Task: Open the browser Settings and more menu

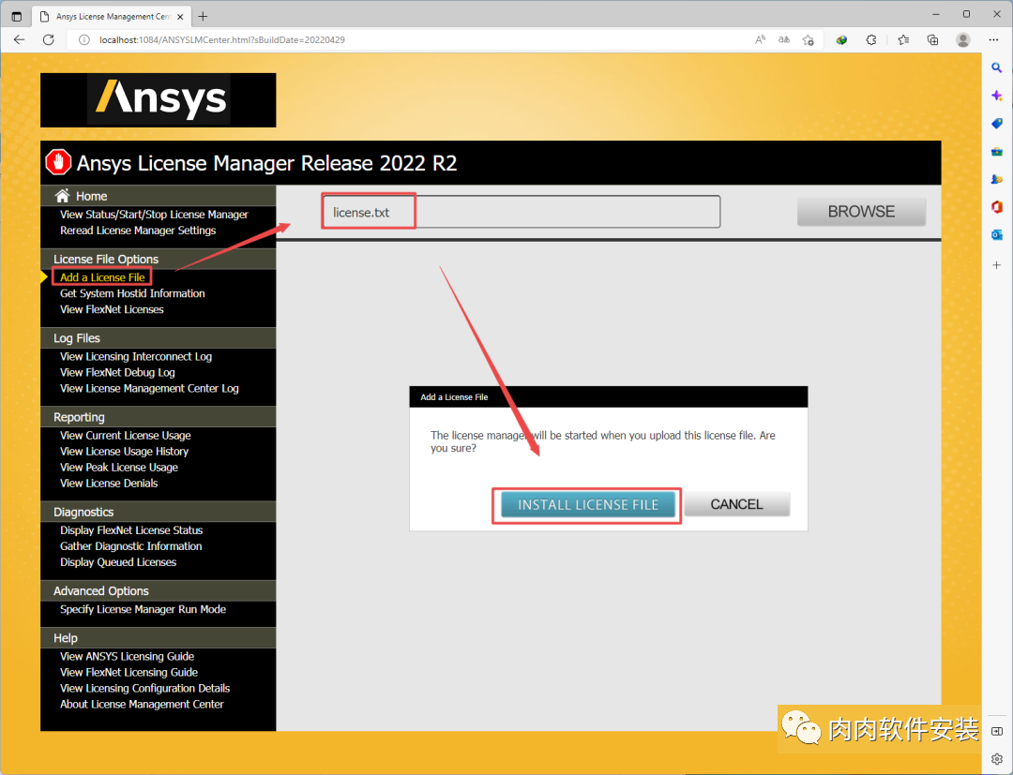Action: coord(993,40)
